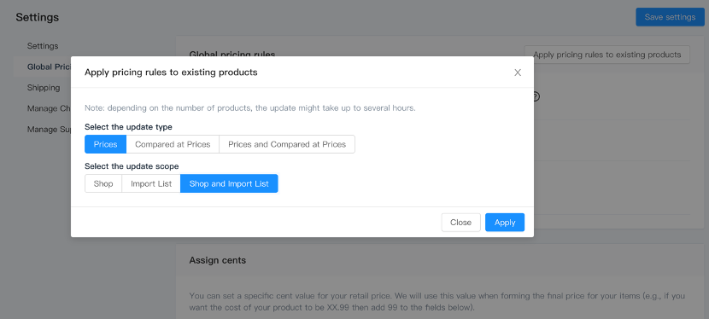The height and width of the screenshot is (319, 709).
Task: Open the Shipping sidebar item
Action: pyautogui.click(x=44, y=88)
